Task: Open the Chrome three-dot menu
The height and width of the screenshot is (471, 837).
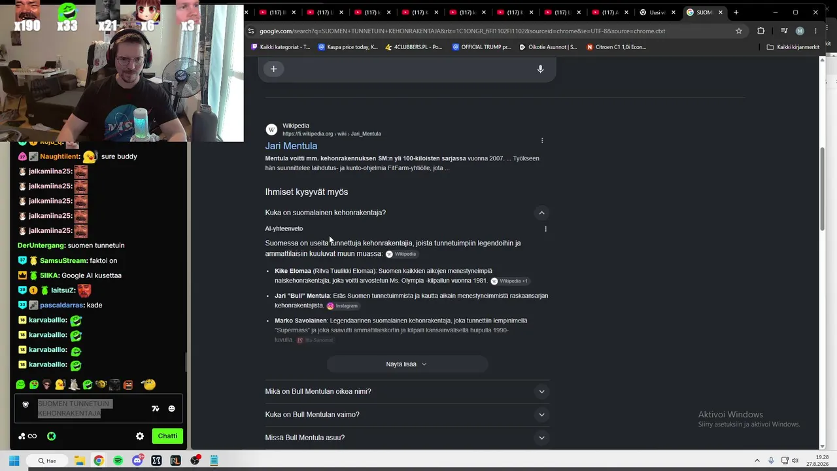Action: click(815, 31)
